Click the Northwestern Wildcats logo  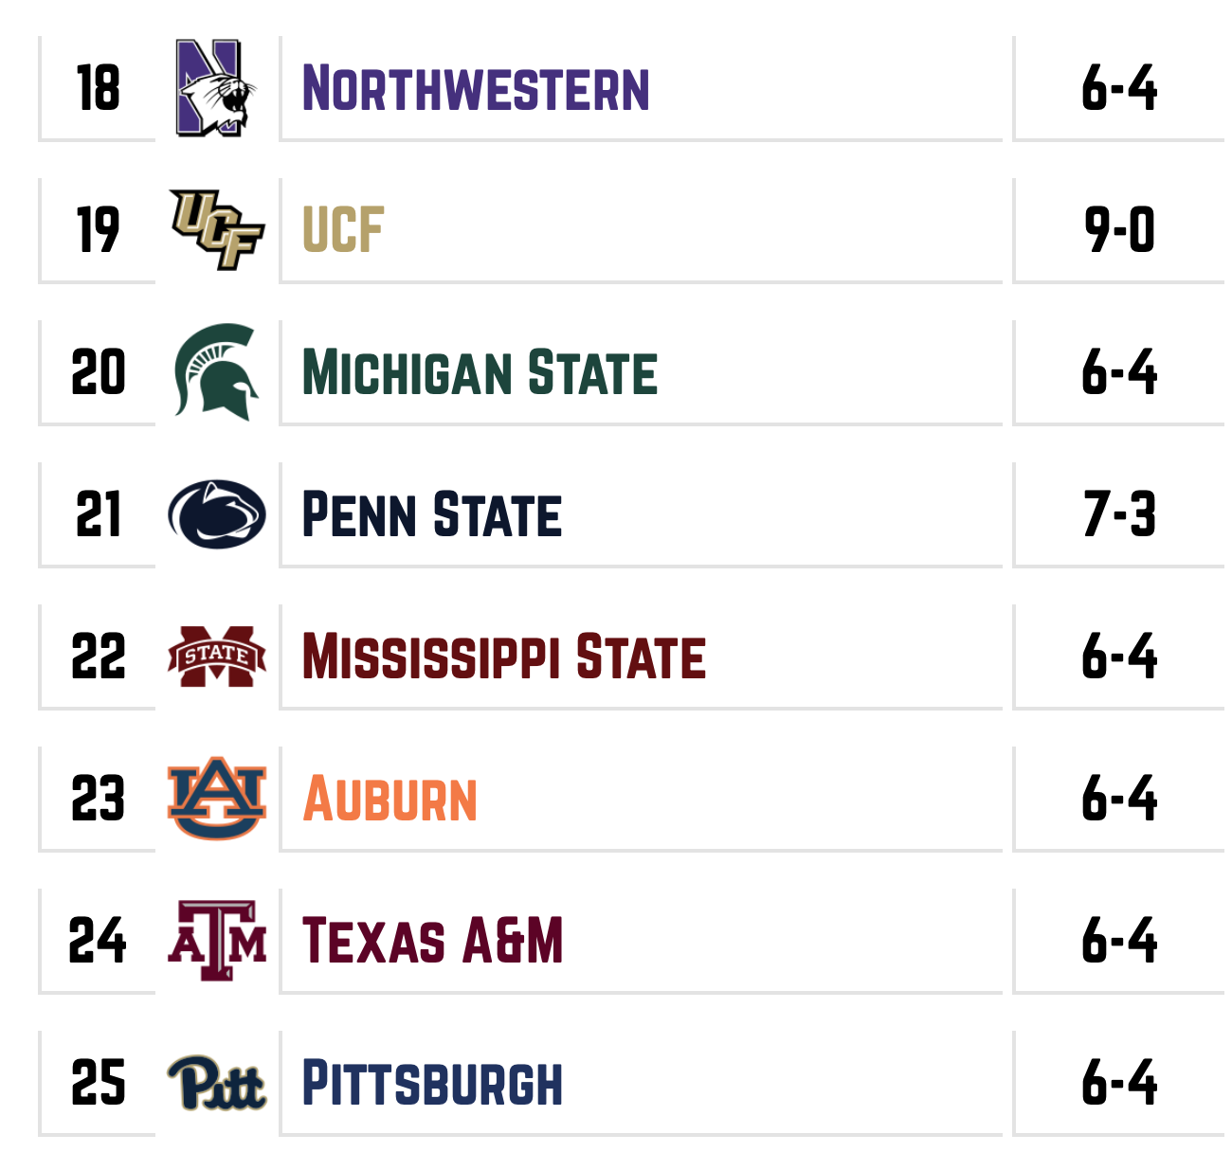point(216,88)
